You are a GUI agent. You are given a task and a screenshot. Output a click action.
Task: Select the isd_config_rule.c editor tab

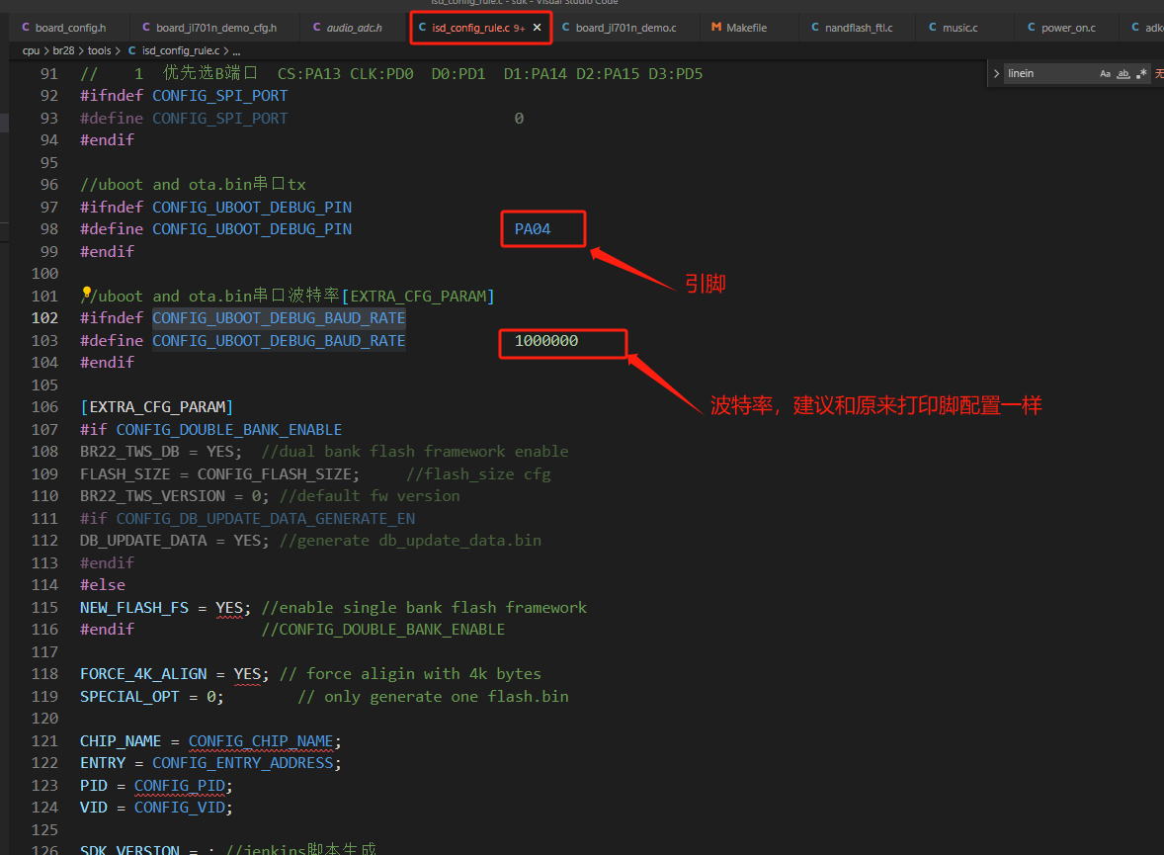pyautogui.click(x=471, y=28)
